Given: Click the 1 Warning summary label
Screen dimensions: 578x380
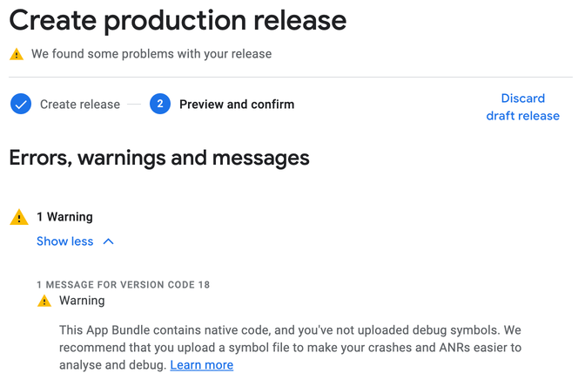Looking at the screenshot, I should point(64,217).
